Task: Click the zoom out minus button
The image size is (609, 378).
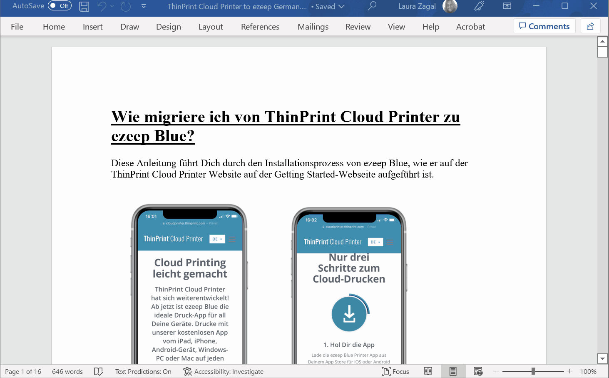Action: 496,371
